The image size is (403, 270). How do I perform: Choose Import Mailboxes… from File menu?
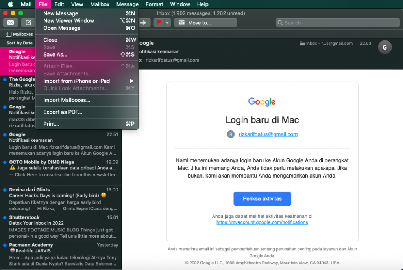[67, 100]
